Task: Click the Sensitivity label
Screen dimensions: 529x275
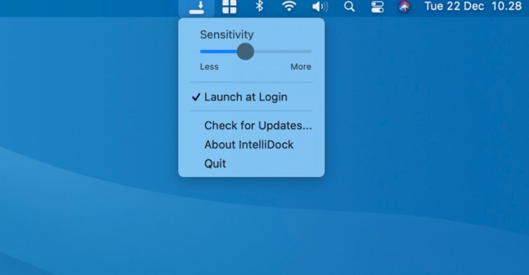Action: point(227,35)
